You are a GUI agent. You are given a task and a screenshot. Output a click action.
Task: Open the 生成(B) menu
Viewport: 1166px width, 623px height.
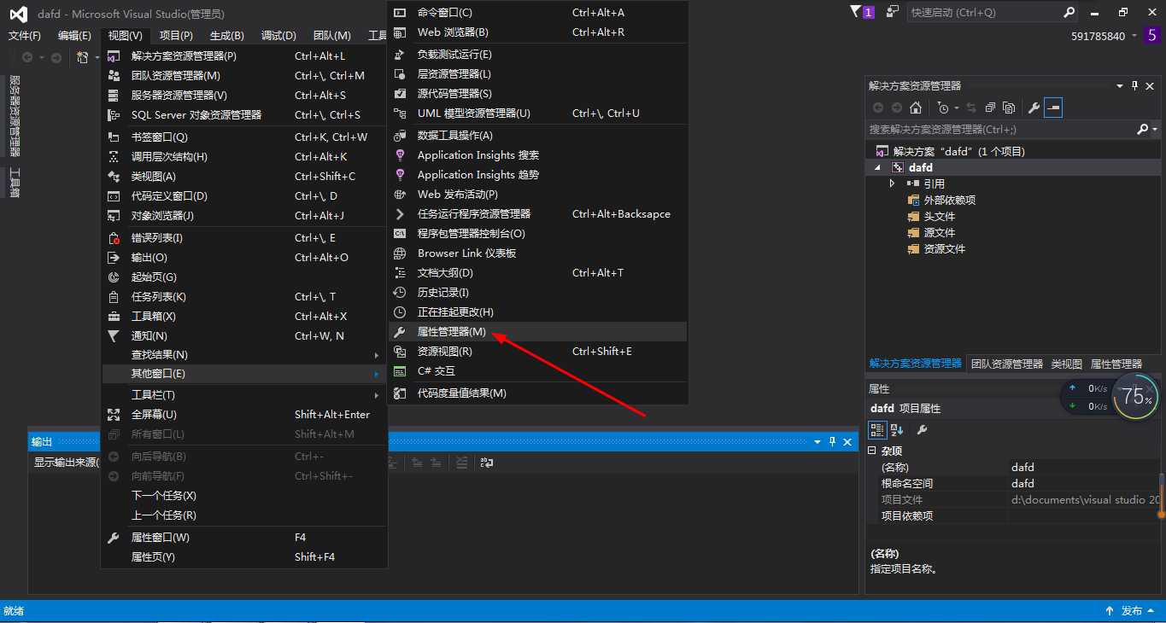227,35
